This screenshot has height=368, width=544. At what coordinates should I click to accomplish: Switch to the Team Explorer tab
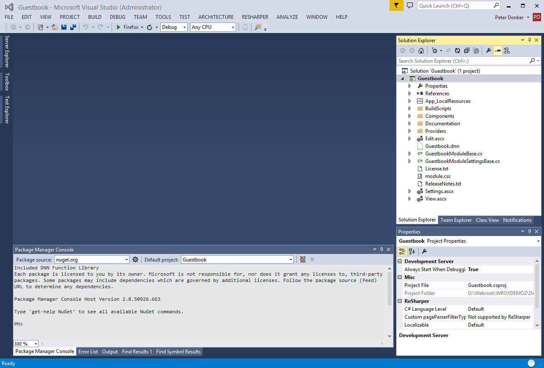pos(456,220)
